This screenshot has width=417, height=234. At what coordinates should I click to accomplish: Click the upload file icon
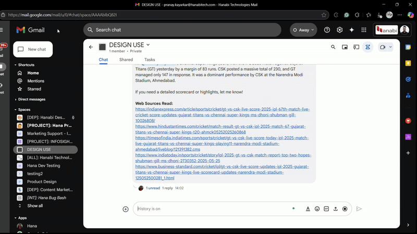(x=336, y=209)
